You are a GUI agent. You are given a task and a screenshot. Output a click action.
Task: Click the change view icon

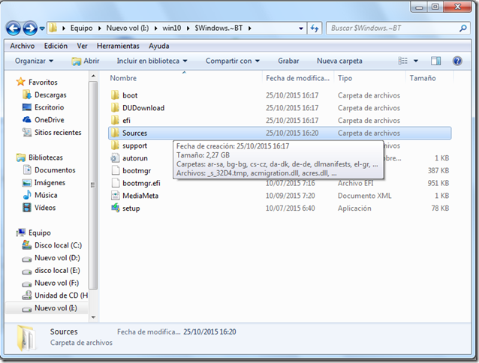[x=402, y=61]
